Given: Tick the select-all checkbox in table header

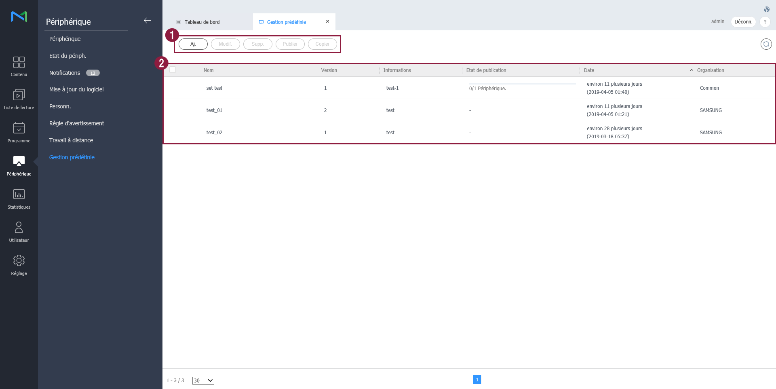Looking at the screenshot, I should tap(173, 70).
